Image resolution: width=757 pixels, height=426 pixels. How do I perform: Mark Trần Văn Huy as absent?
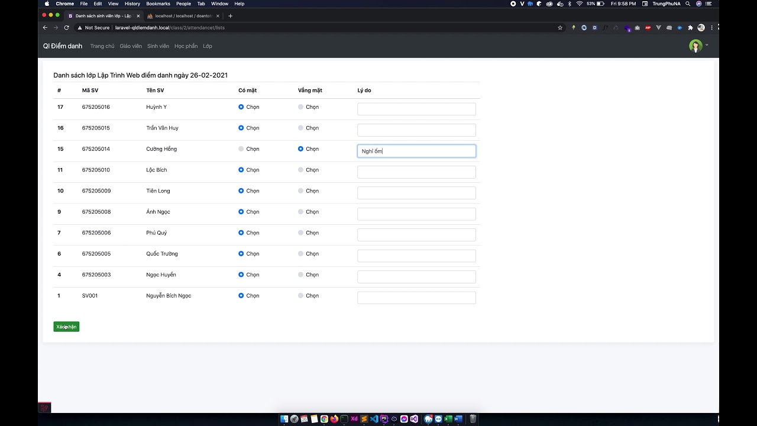click(x=300, y=128)
